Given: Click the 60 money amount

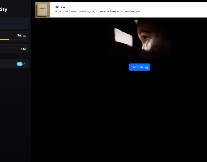Looking at the screenshot, I should pyautogui.click(x=25, y=49).
